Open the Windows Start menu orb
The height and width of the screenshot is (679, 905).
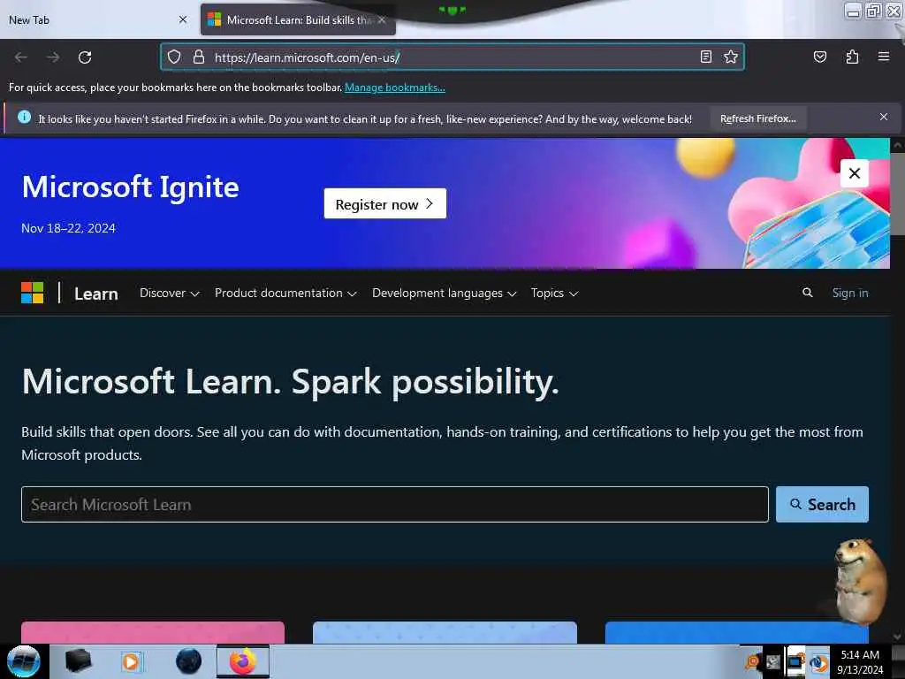[23, 661]
